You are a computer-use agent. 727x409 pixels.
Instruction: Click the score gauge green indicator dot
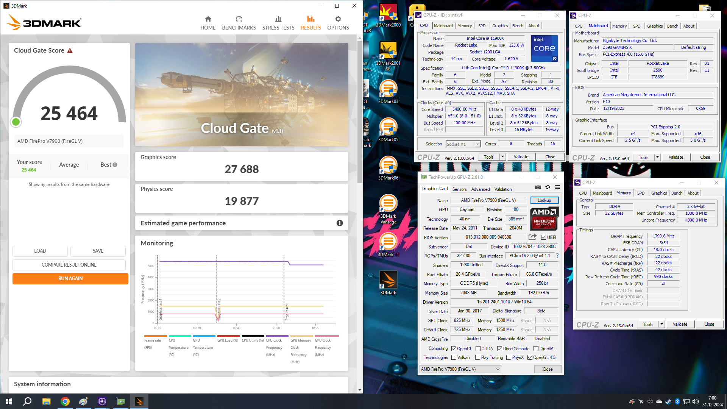coord(16,122)
